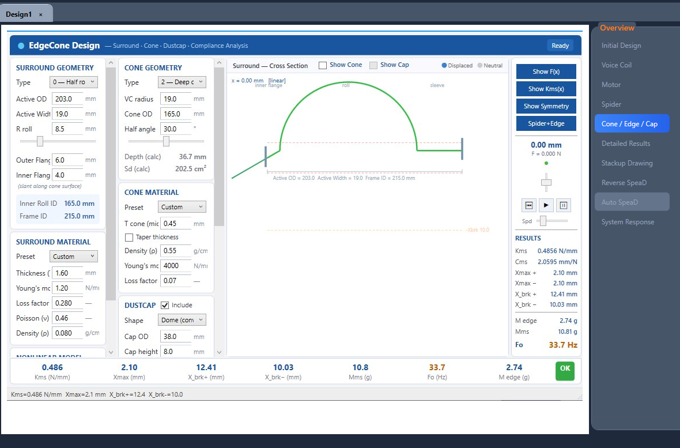Viewport: 680px width, 448px height.
Task: Adjust the vertical displacement slider
Action: coord(546,182)
